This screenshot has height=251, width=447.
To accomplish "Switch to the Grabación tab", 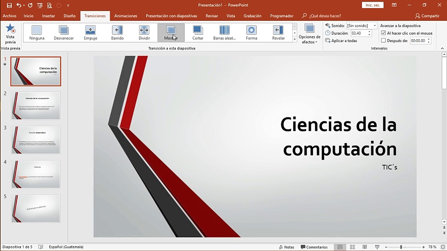I will click(x=252, y=16).
